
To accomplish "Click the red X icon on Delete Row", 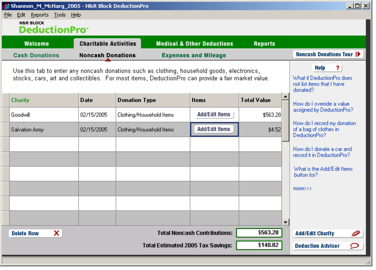I will [56, 233].
